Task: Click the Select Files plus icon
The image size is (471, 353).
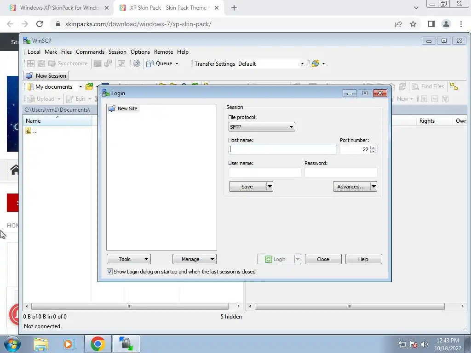Action: [x=424, y=99]
